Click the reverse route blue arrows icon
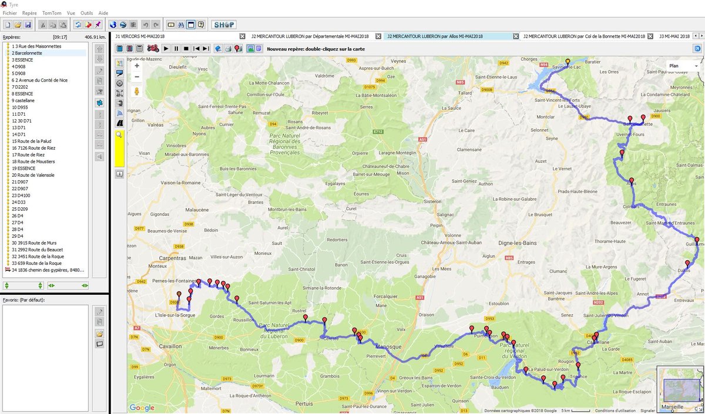705x414 pixels. [78, 25]
